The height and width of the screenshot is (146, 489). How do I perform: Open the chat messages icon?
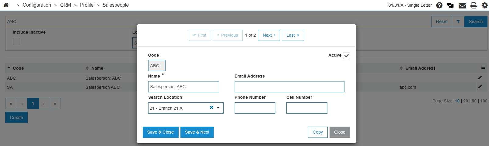450,5
